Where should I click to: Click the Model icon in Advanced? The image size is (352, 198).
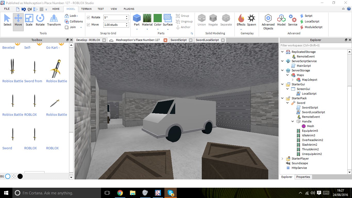tap(281, 18)
